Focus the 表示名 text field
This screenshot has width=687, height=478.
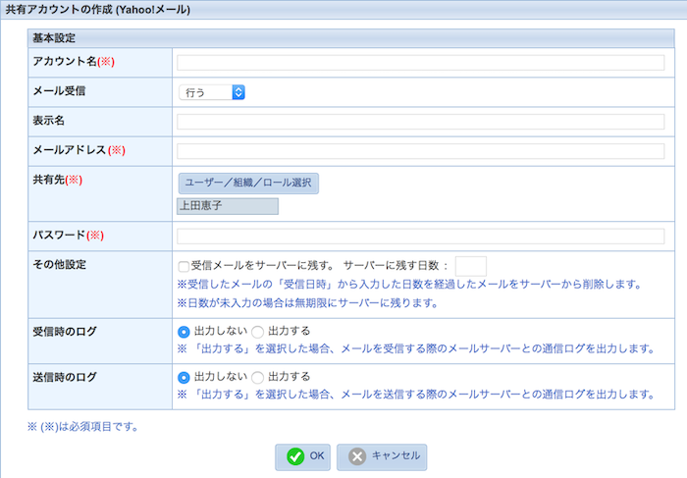coord(420,122)
